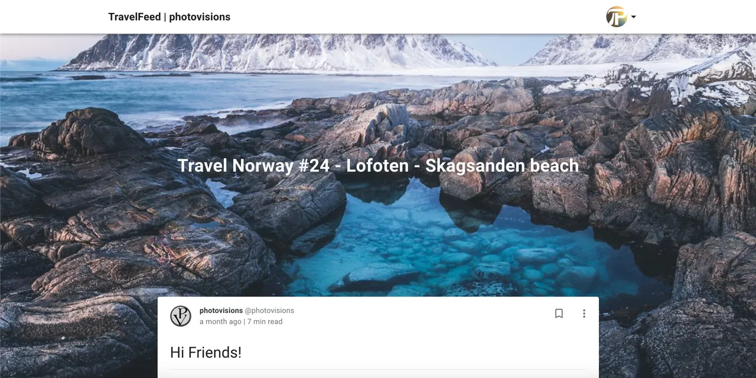Click the "Hi Friends!" heading
The image size is (756, 378).
coord(206,353)
